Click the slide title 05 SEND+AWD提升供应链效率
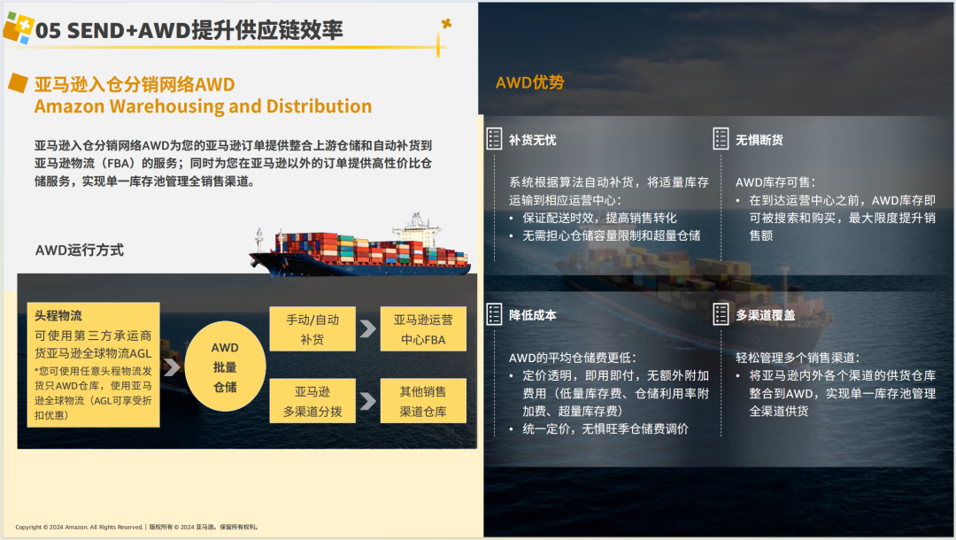Screen dimensions: 956x540 coord(189,30)
